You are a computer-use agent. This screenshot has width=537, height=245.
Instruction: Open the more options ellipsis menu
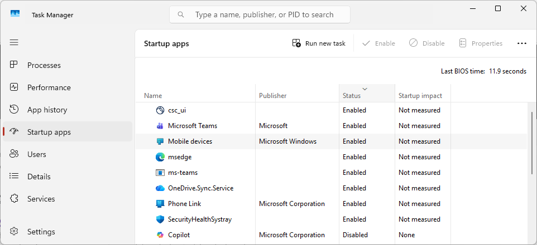coord(521,43)
